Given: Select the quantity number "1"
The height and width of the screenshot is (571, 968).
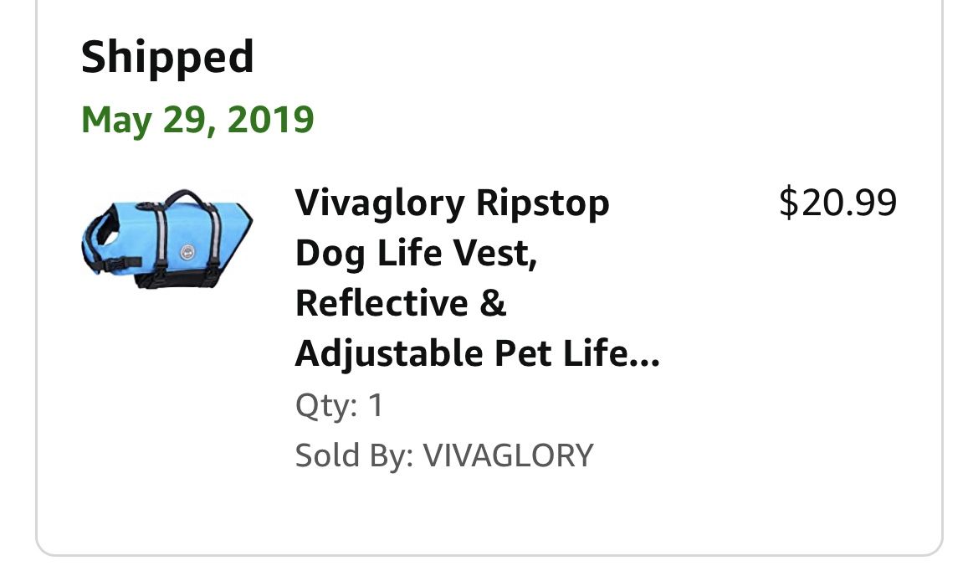Looking at the screenshot, I should coord(376,406).
